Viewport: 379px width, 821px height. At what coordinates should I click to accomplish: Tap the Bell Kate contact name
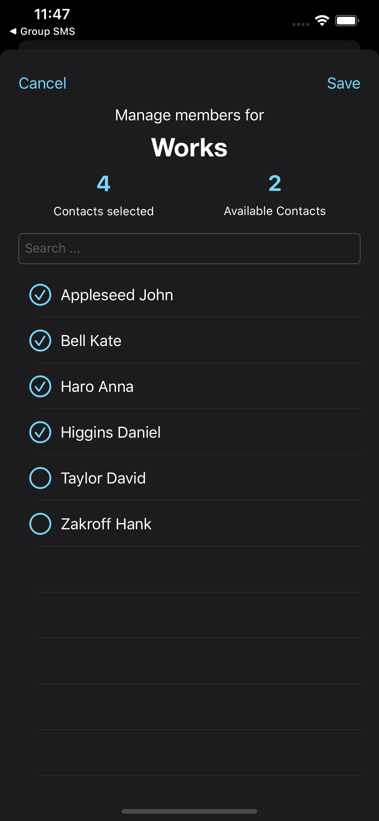[x=91, y=341]
